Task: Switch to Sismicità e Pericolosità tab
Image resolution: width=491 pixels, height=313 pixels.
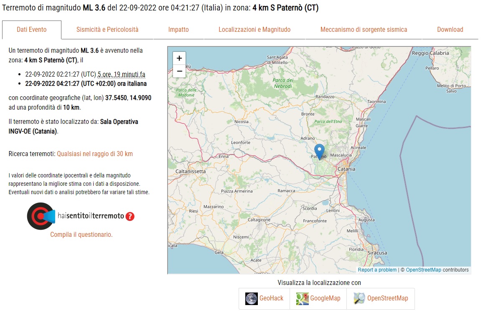Action: pos(107,29)
